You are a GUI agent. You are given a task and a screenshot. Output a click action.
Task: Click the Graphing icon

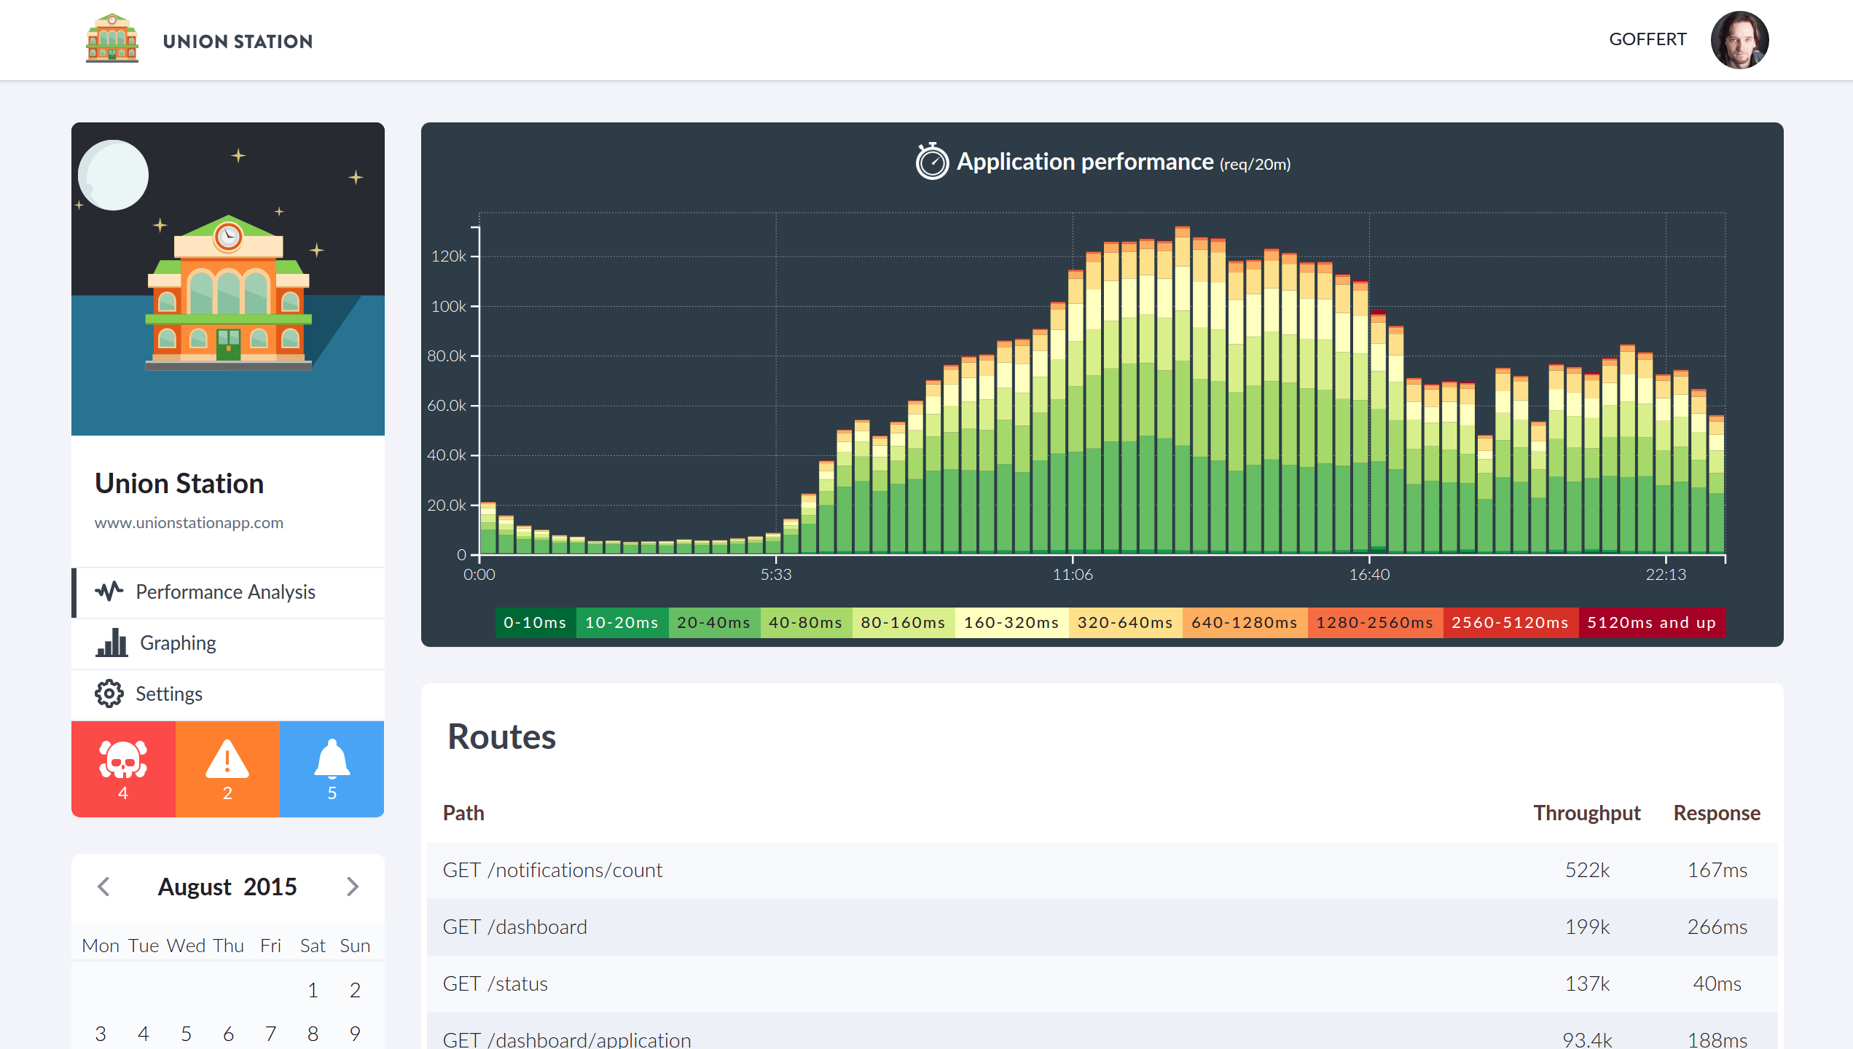[x=111, y=643]
